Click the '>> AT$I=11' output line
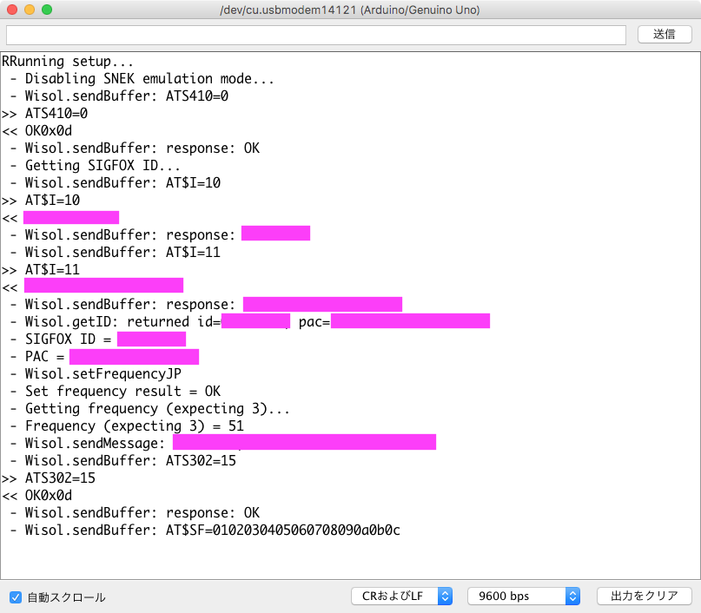This screenshot has height=613, width=701. pyautogui.click(x=41, y=270)
